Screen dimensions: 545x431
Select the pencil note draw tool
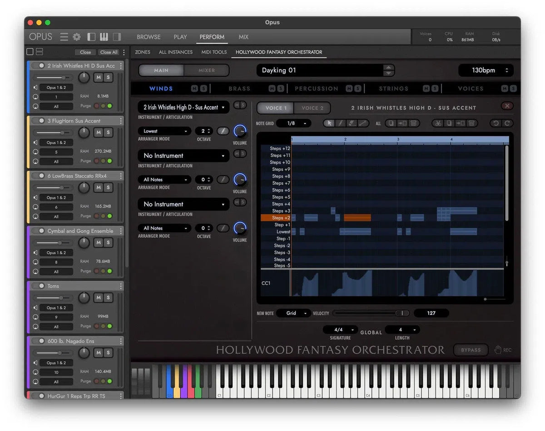[x=340, y=123]
